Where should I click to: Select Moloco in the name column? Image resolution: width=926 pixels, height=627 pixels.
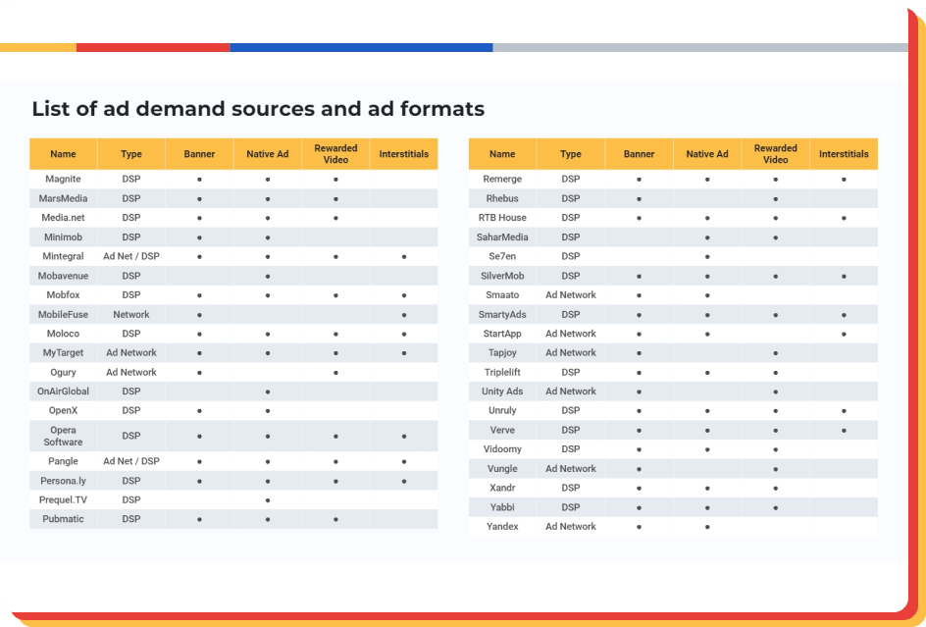click(63, 334)
